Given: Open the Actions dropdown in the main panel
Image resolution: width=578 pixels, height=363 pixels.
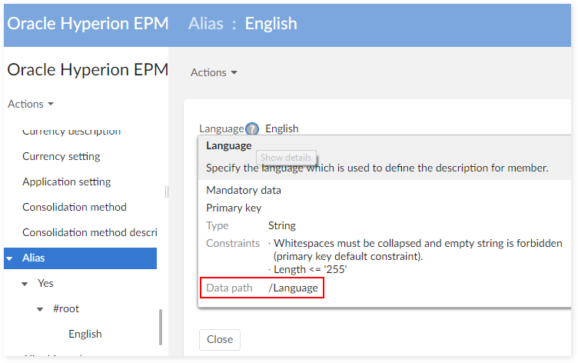Looking at the screenshot, I should 214,72.
